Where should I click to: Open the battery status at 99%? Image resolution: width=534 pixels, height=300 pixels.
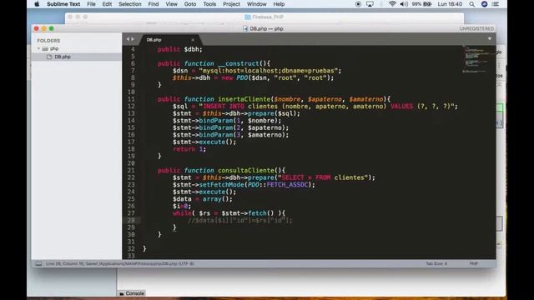[421, 4]
